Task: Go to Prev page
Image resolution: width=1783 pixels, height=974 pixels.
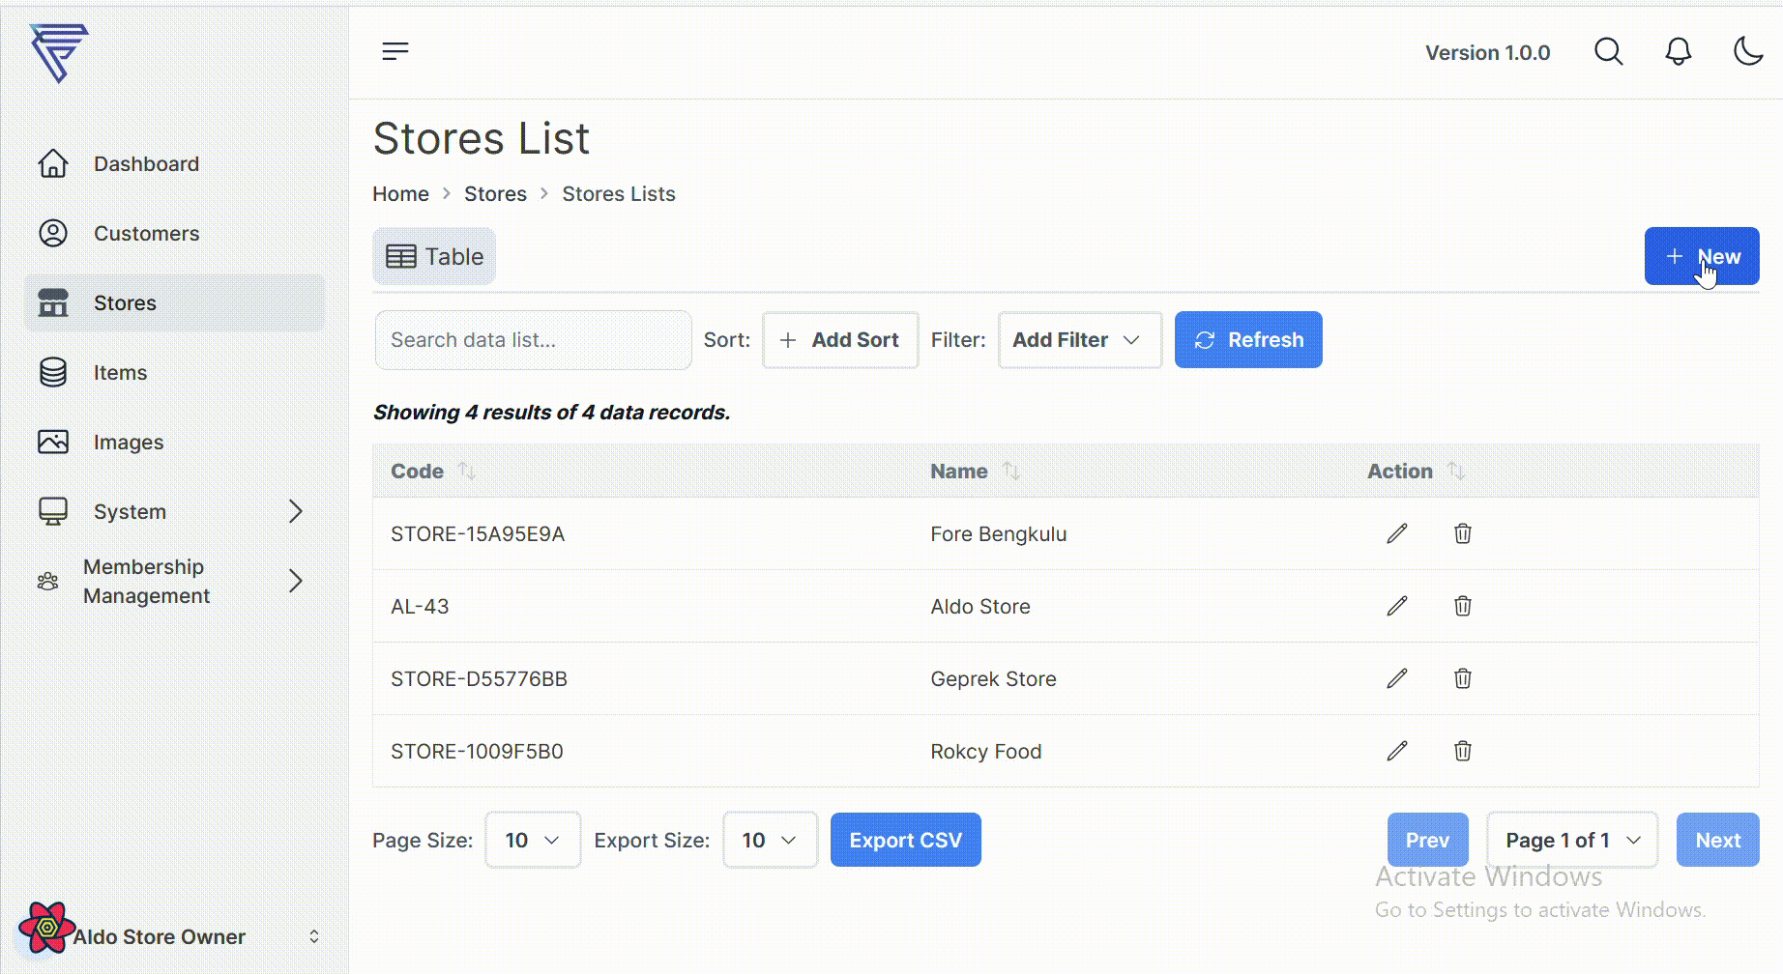Action: (1428, 841)
